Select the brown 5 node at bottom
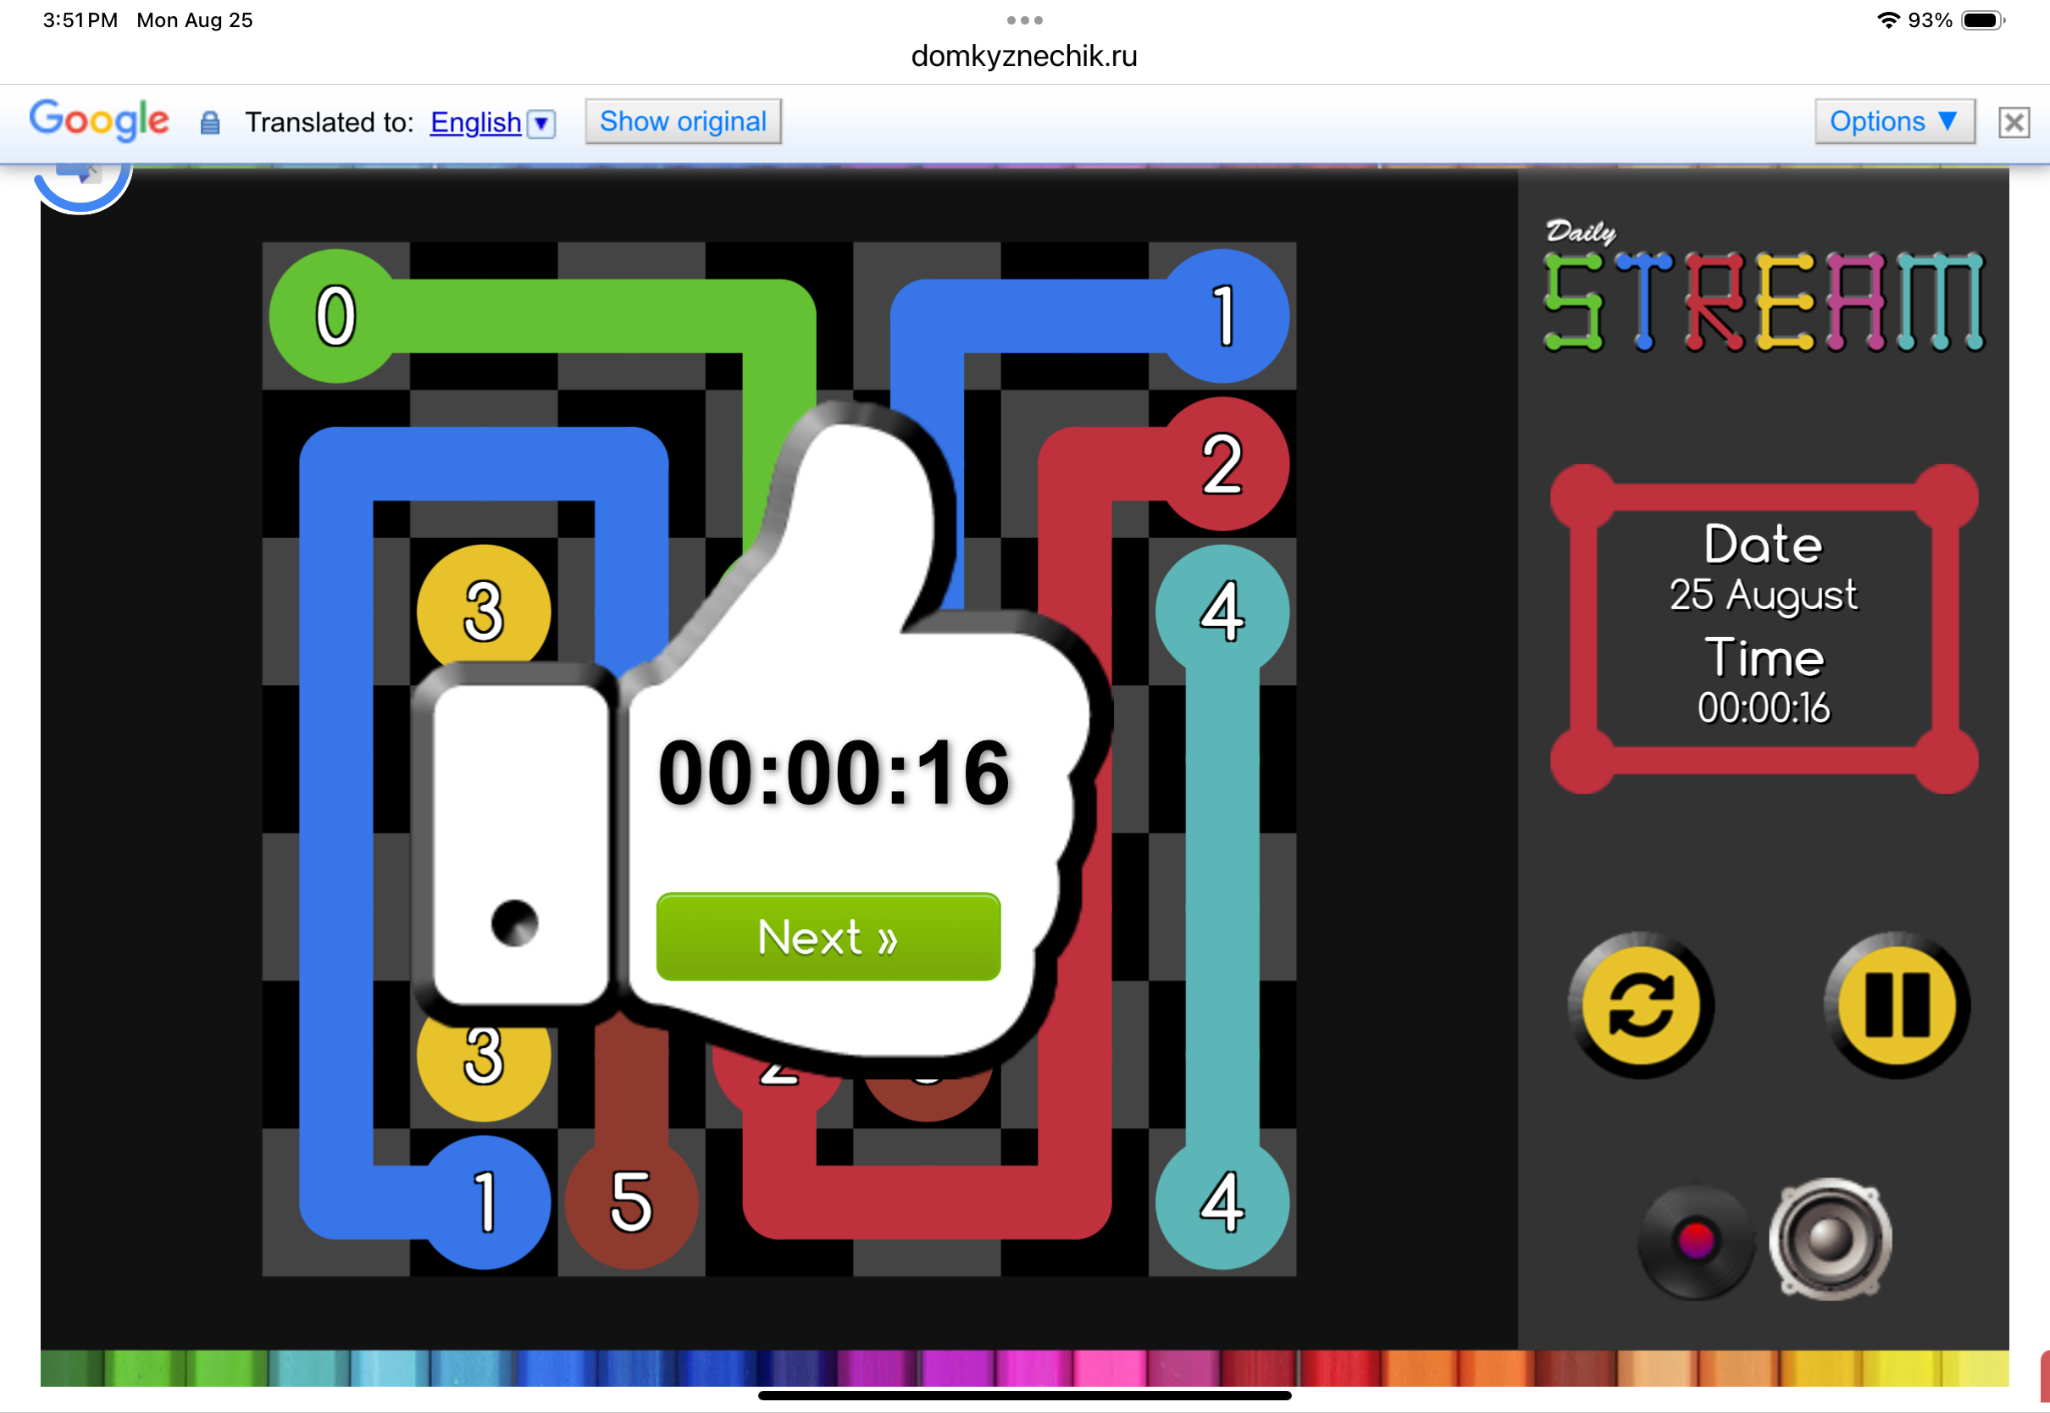This screenshot has width=2050, height=1413. click(631, 1202)
